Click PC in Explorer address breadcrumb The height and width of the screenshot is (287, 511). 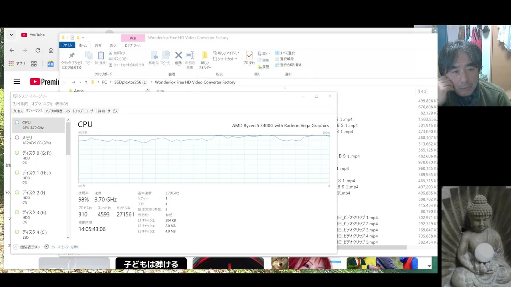point(104,82)
